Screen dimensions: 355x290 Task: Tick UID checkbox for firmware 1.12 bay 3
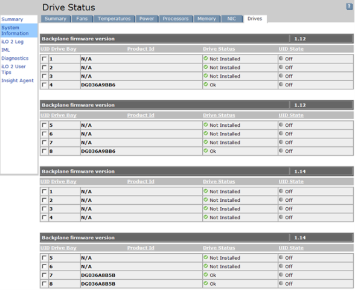coord(45,76)
